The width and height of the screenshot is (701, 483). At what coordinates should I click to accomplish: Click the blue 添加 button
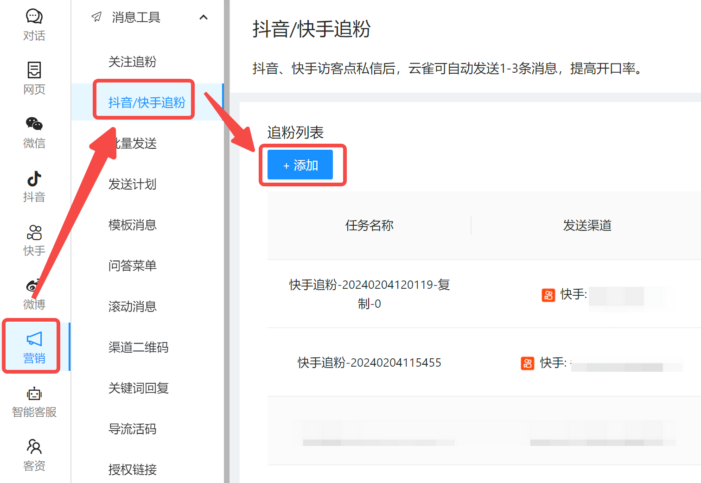coord(300,165)
